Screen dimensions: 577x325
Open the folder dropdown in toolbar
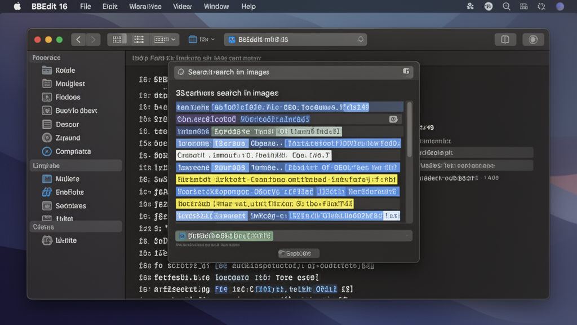pyautogui.click(x=201, y=39)
